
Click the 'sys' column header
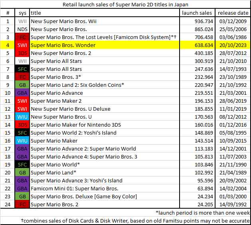click(x=22, y=13)
